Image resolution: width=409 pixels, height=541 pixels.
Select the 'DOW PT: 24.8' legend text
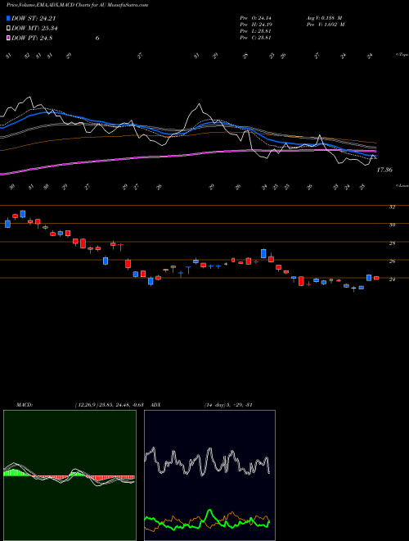[32, 38]
